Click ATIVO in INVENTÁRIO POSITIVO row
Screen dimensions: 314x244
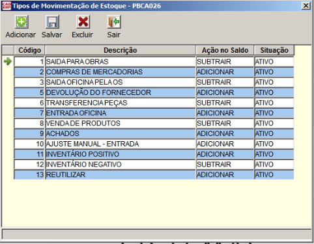274,154
